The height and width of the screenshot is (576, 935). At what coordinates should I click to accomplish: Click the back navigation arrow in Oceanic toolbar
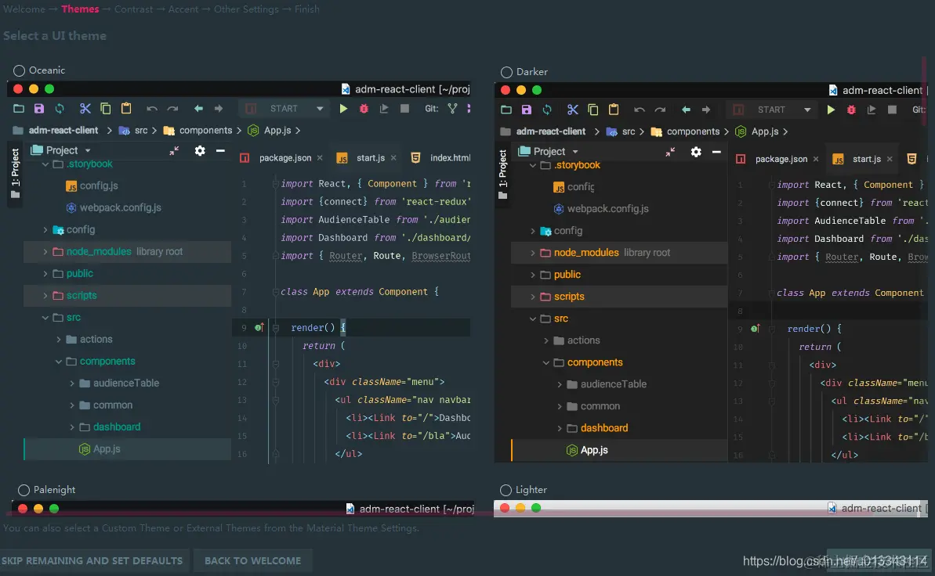(x=198, y=109)
